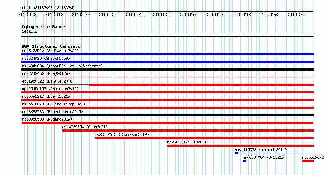The image size is (324, 175).
Task: Select the short red nsv5589672 bar
Action: (308, 161)
